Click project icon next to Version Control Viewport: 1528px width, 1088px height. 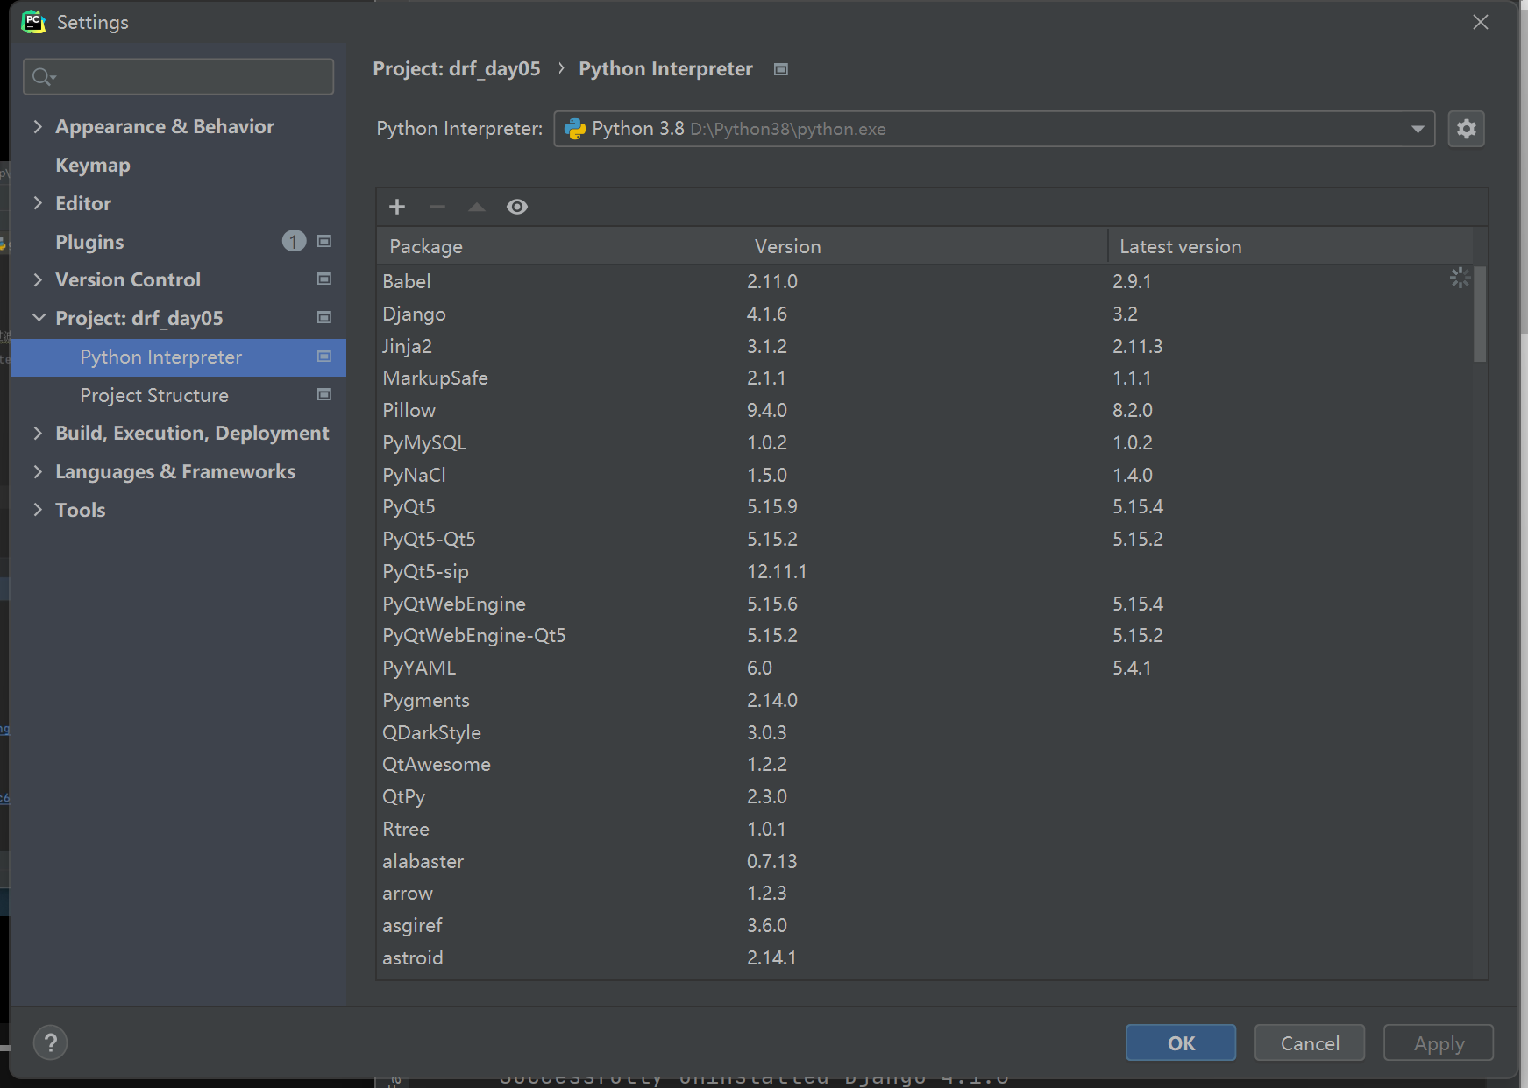pyautogui.click(x=324, y=279)
